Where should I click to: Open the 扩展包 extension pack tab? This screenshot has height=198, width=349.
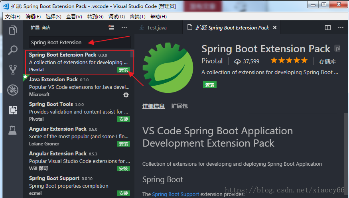(179, 106)
